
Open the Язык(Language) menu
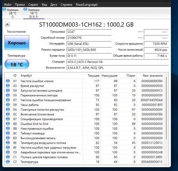[87, 4]
